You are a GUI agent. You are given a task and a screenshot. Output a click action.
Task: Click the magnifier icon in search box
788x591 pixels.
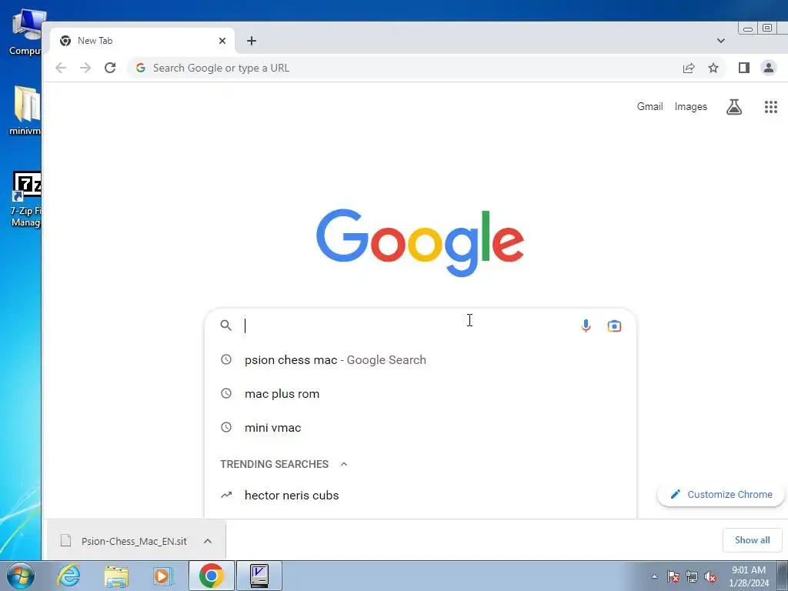tap(226, 326)
